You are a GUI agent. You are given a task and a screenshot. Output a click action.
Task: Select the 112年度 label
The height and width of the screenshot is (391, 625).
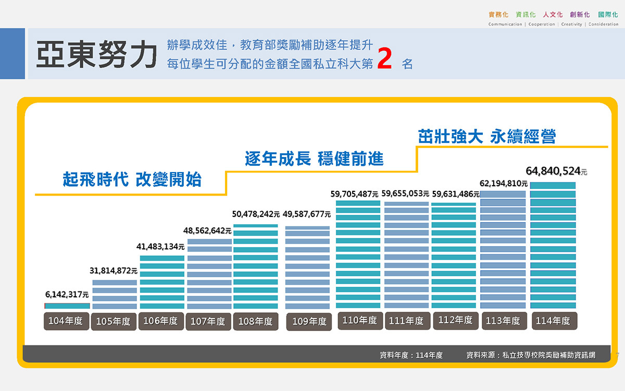(456, 321)
